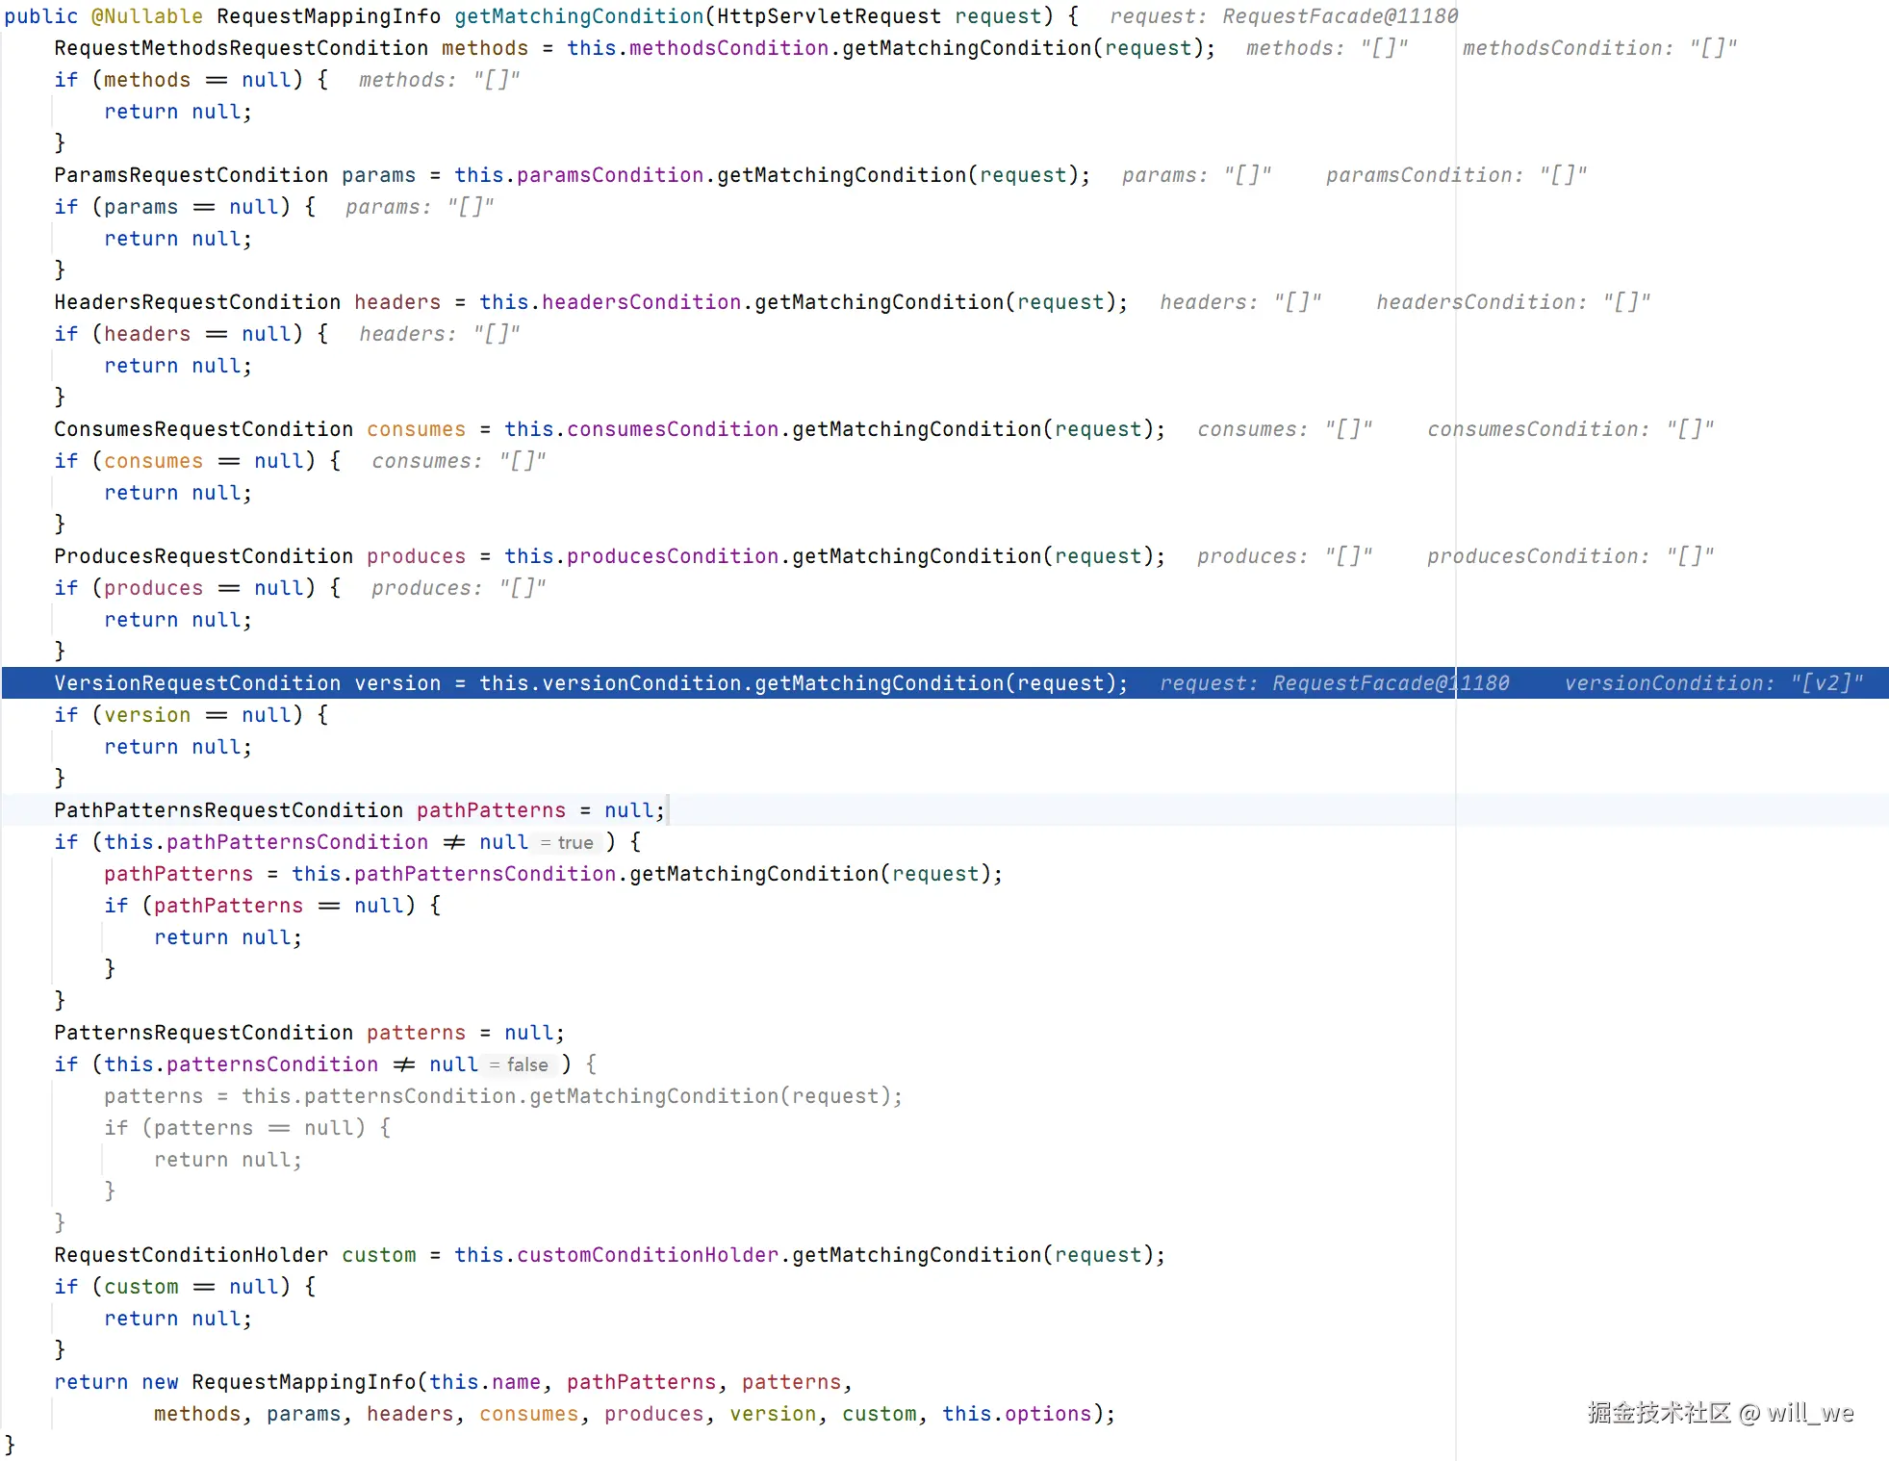Click the PatternsRequestCondition type name
This screenshot has width=1889, height=1461.
point(203,1033)
